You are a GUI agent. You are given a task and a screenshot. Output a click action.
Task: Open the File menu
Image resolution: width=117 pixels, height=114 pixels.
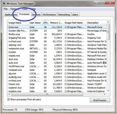[6, 9]
